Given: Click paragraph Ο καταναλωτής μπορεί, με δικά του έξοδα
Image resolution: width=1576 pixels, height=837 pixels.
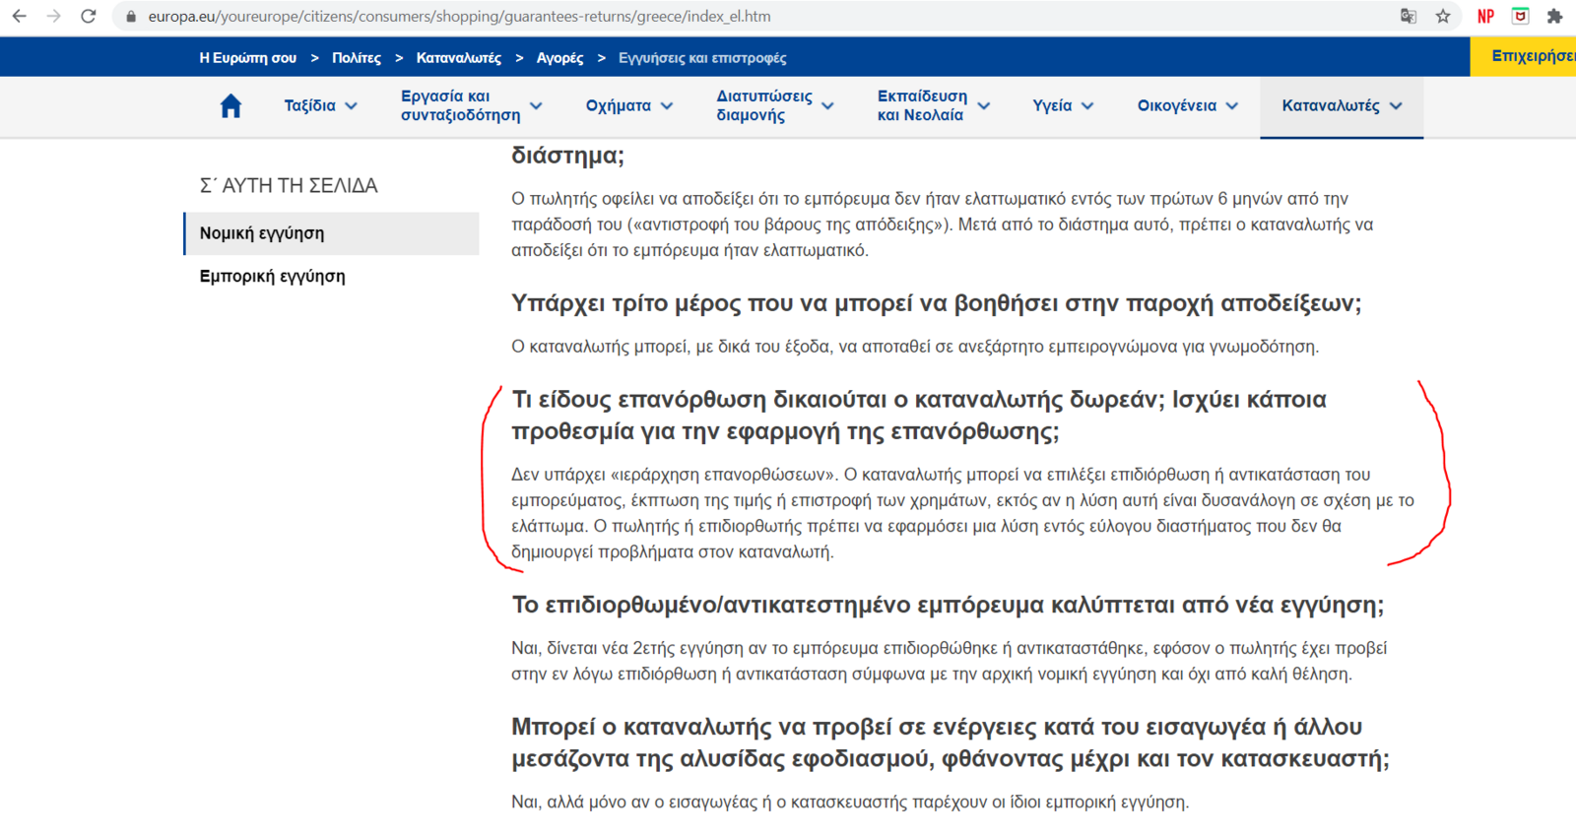Looking at the screenshot, I should coord(915,347).
